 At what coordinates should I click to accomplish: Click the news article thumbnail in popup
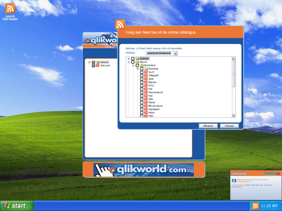pyautogui.click(x=233, y=180)
